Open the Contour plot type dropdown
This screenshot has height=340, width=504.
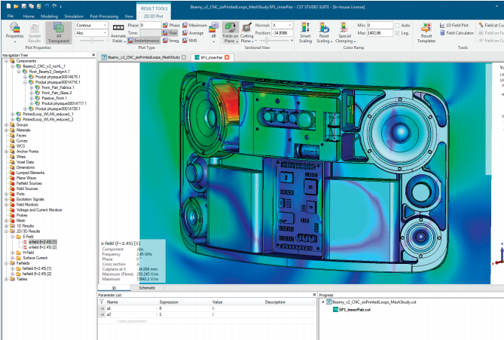(90, 25)
